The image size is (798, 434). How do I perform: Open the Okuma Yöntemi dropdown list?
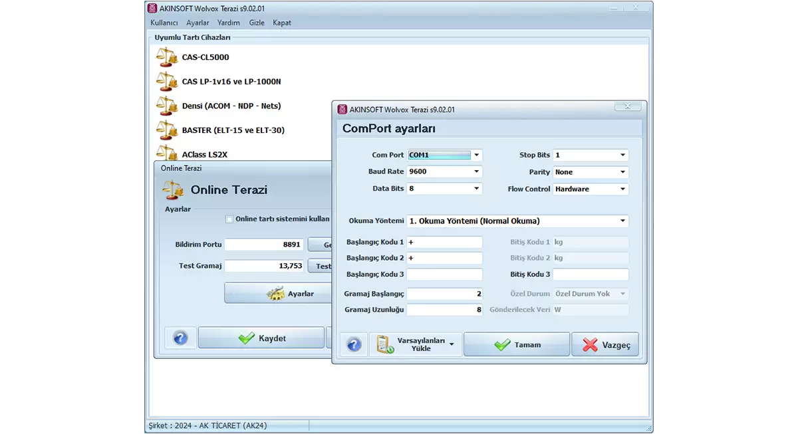point(622,221)
